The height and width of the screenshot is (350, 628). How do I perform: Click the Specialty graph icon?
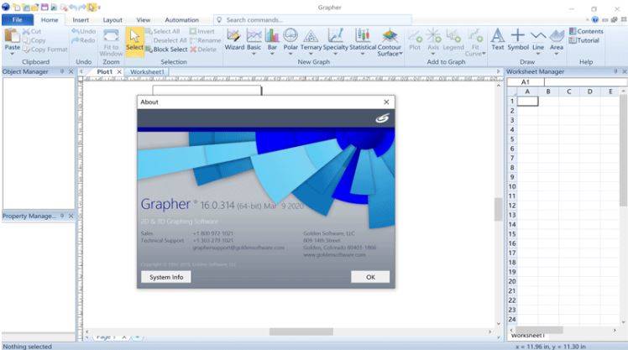click(336, 36)
